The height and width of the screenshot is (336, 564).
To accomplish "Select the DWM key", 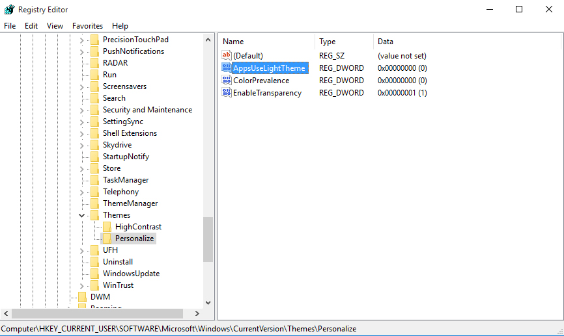I will 100,297.
